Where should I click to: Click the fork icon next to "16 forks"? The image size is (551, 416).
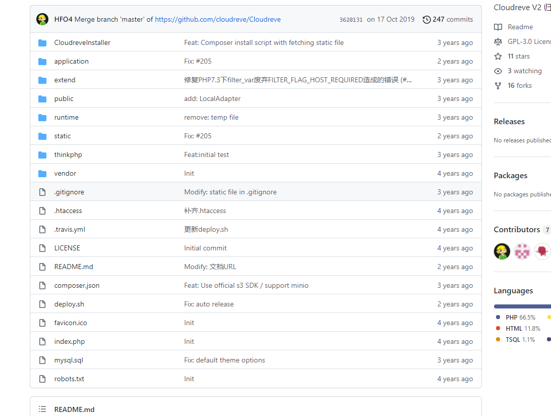(x=498, y=85)
